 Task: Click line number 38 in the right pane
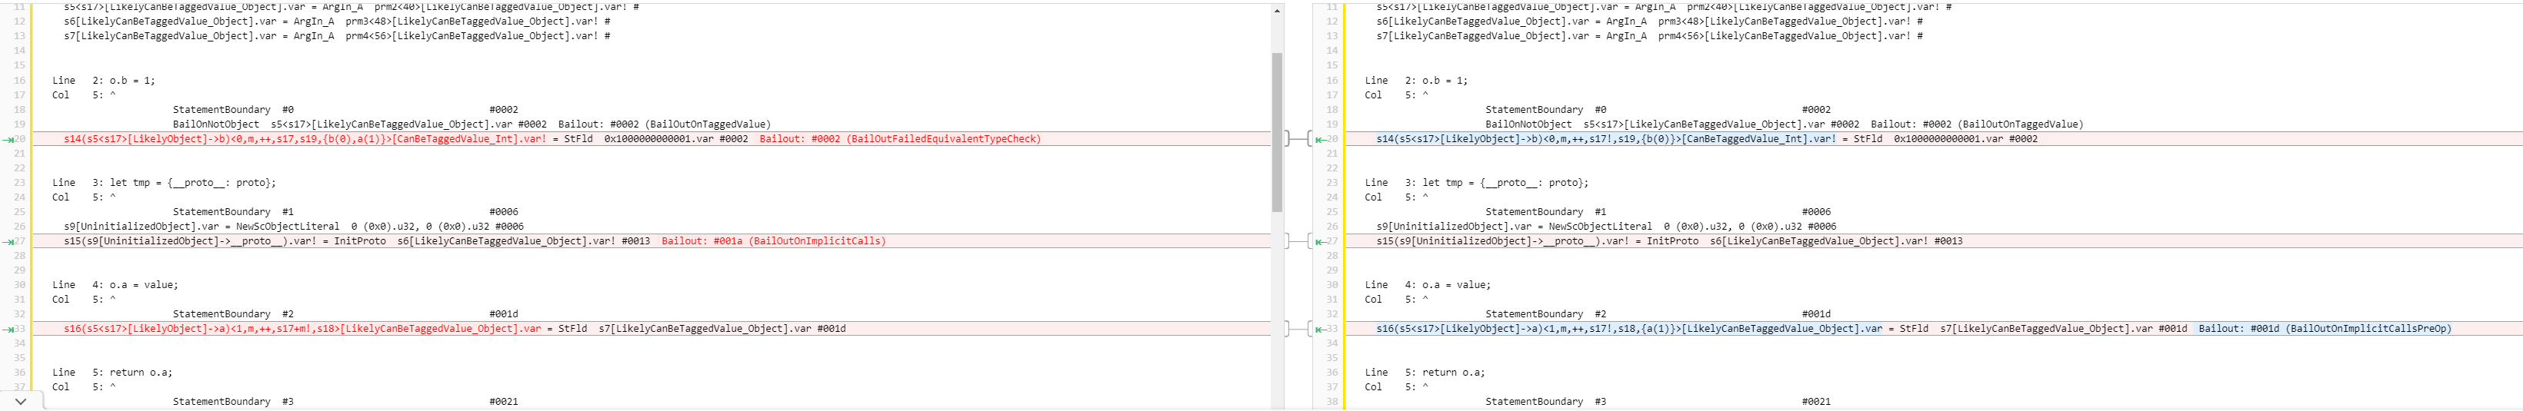(x=1331, y=401)
